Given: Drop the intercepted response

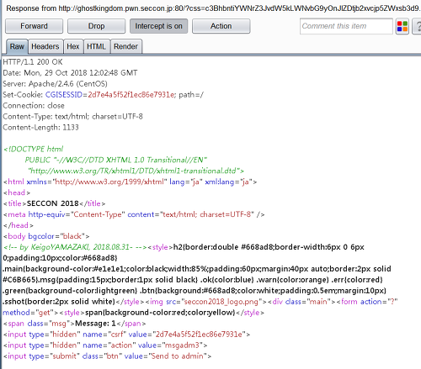Looking at the screenshot, I should (x=96, y=26).
